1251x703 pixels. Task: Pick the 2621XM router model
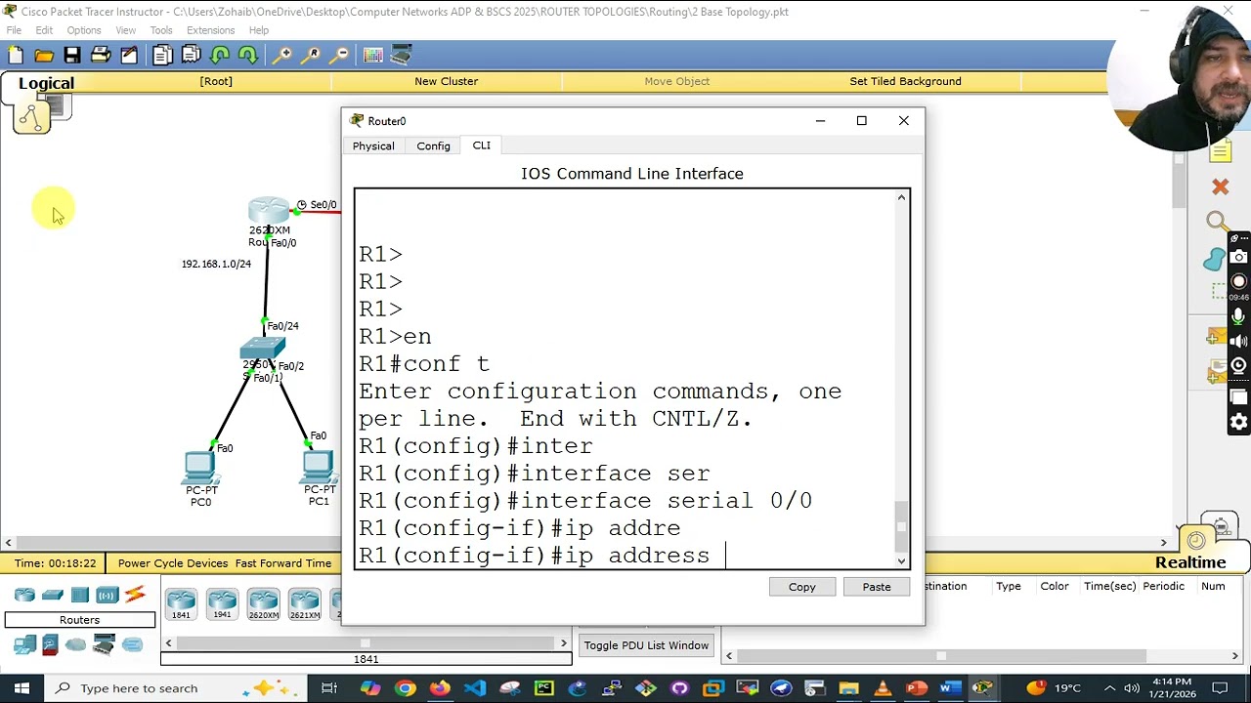[304, 604]
